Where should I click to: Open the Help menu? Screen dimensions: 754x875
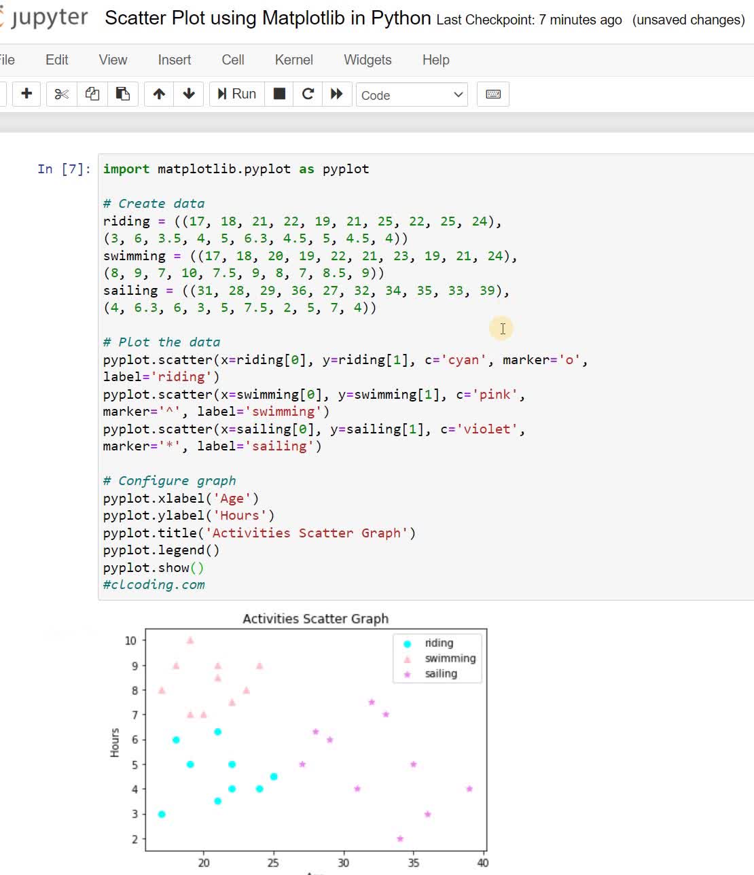click(x=436, y=60)
